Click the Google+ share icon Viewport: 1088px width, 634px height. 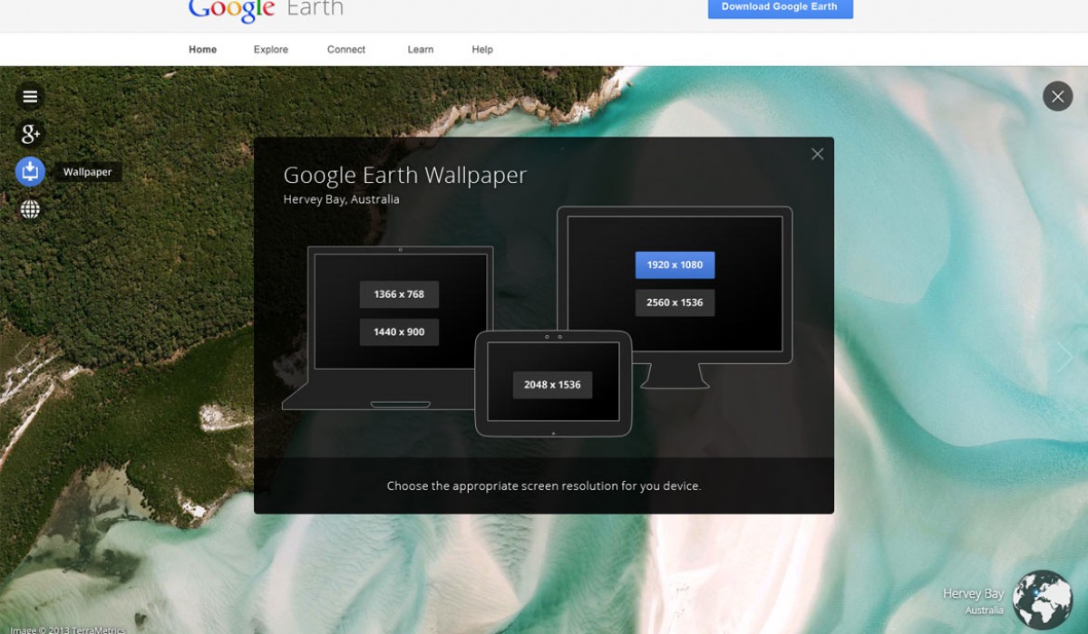(x=30, y=135)
